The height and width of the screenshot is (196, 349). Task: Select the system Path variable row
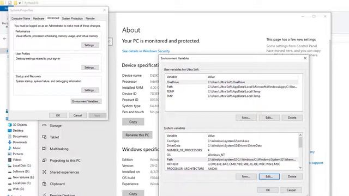(232, 160)
